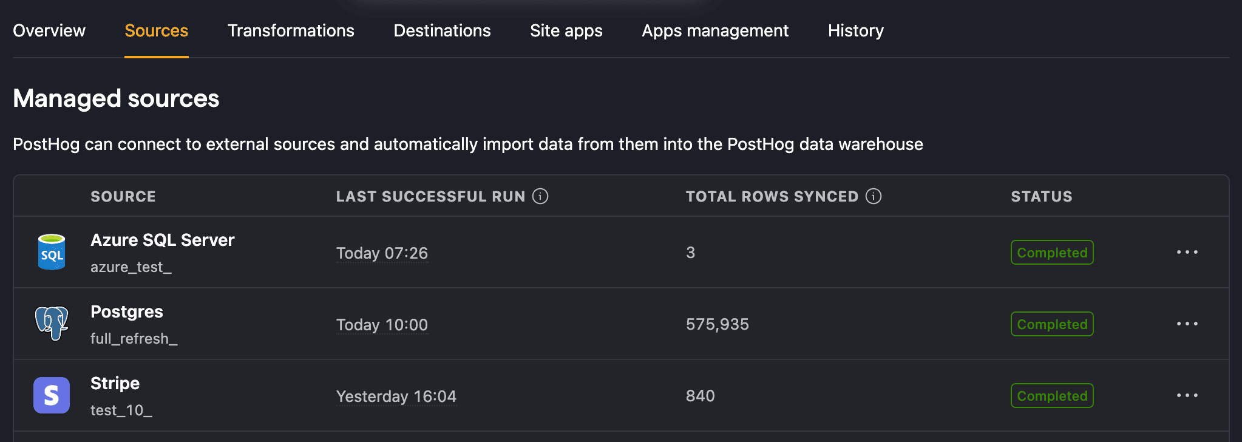Click the 'azure_test_' prefix text
1242x442 pixels.
[131, 267]
